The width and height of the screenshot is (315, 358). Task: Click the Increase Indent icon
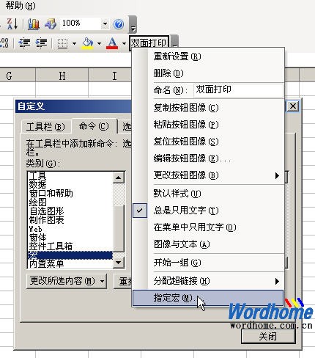tap(41, 43)
